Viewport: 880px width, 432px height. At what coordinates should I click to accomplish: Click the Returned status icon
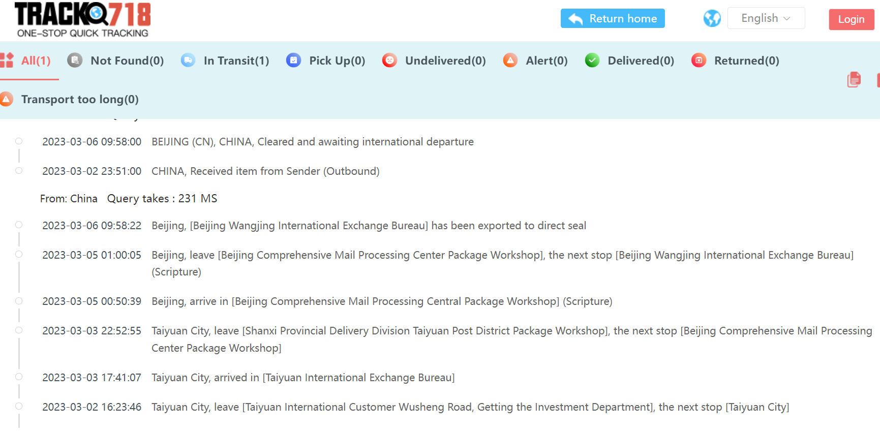pos(699,60)
